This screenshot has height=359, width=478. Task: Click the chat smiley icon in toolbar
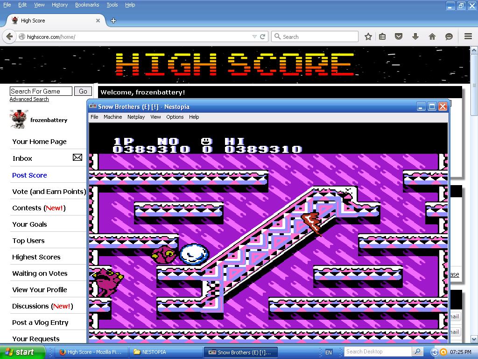449,36
